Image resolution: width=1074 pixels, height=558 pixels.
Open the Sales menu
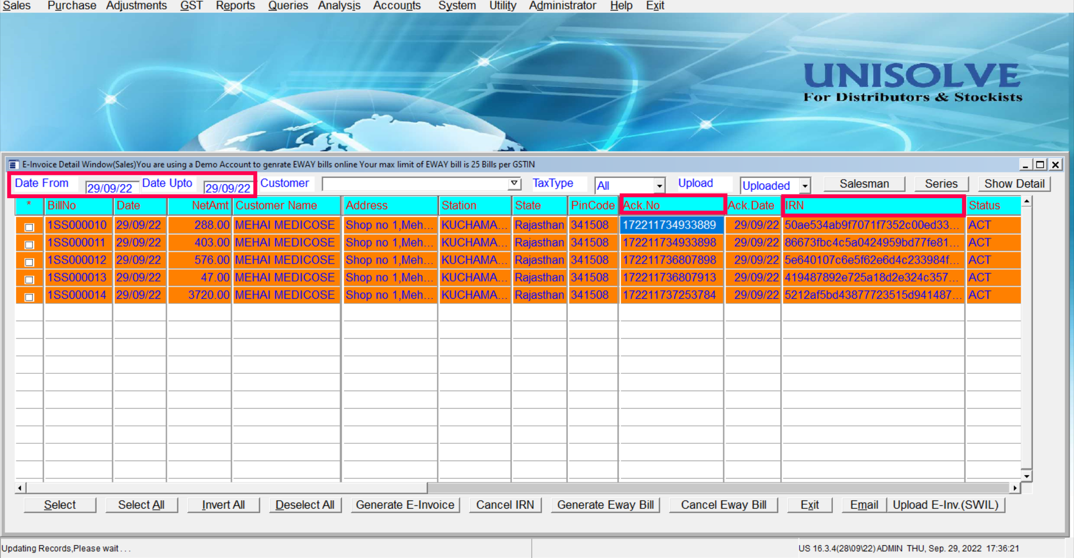point(17,6)
